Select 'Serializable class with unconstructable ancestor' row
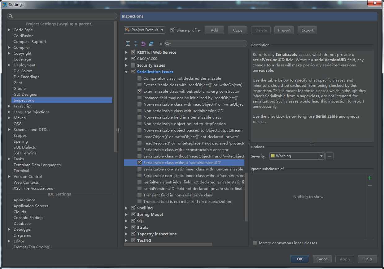The height and width of the screenshot is (269, 384). click(186, 150)
